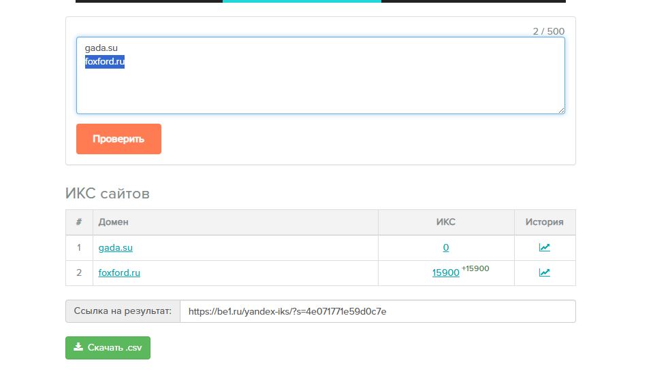Click highlighted foxford.ru text in textarea

[104, 63]
